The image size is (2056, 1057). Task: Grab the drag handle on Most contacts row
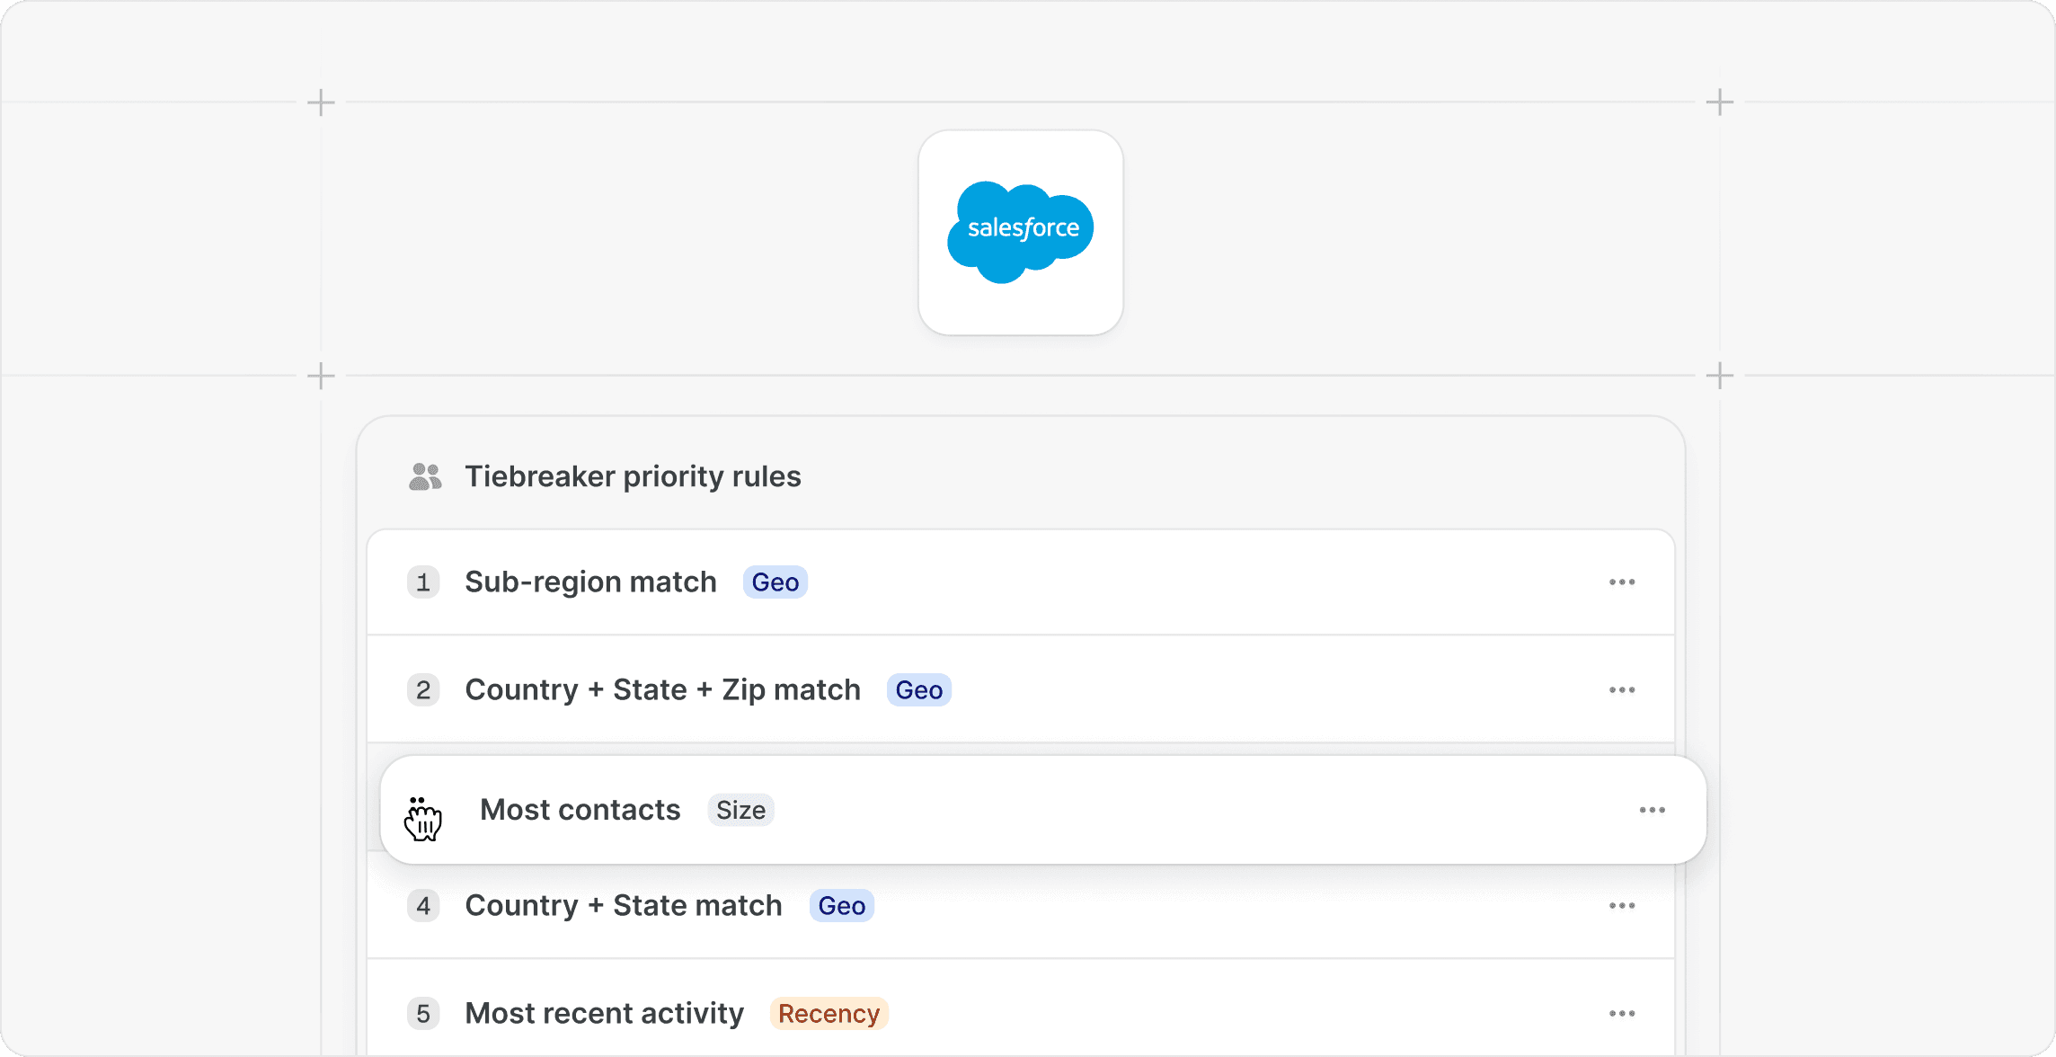422,818
